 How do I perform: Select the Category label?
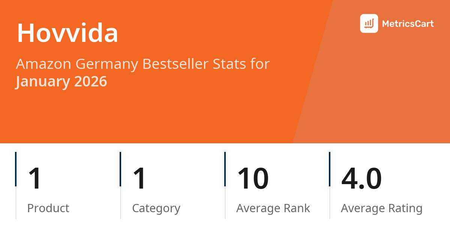156,208
